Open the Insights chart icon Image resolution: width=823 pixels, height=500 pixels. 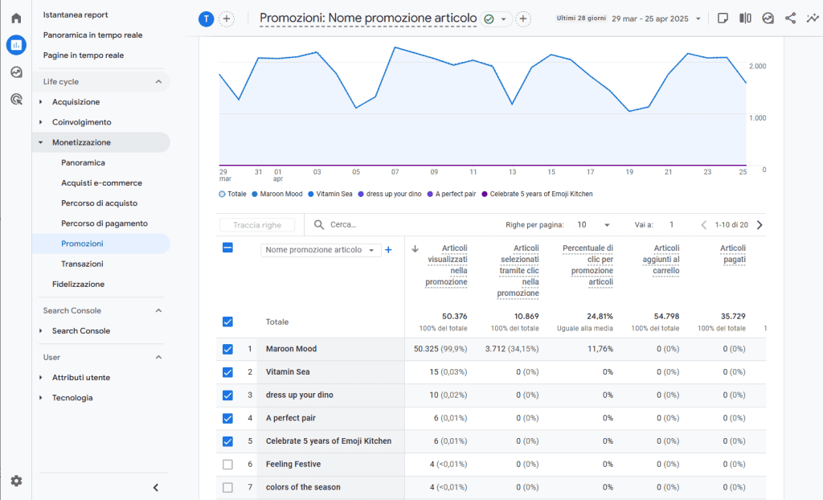[x=768, y=18]
